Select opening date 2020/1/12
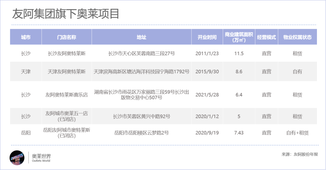 tap(207, 116)
